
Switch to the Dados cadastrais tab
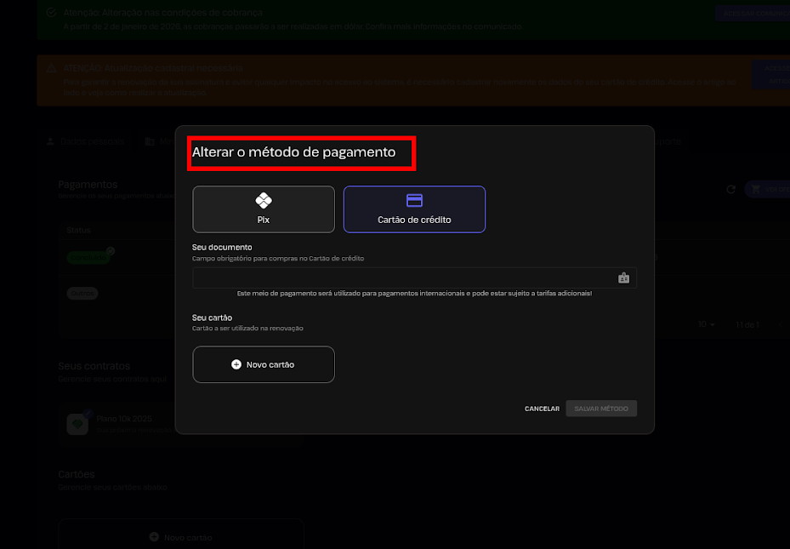pos(85,141)
